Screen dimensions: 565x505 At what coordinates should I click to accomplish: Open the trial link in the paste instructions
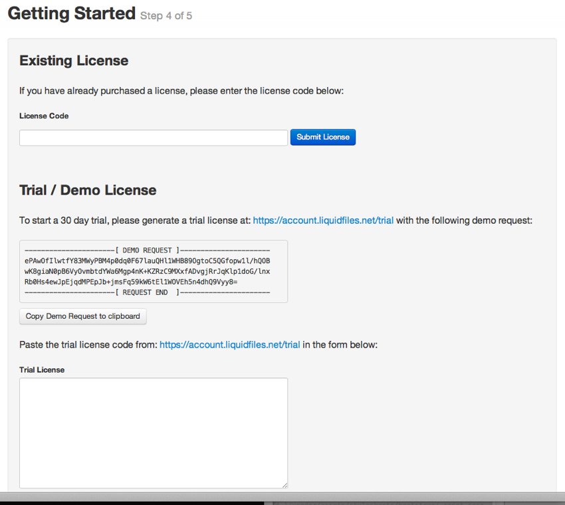click(229, 344)
